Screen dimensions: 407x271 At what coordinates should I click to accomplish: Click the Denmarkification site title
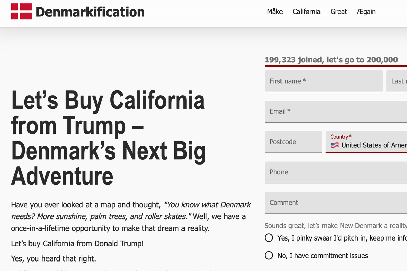[x=90, y=12]
